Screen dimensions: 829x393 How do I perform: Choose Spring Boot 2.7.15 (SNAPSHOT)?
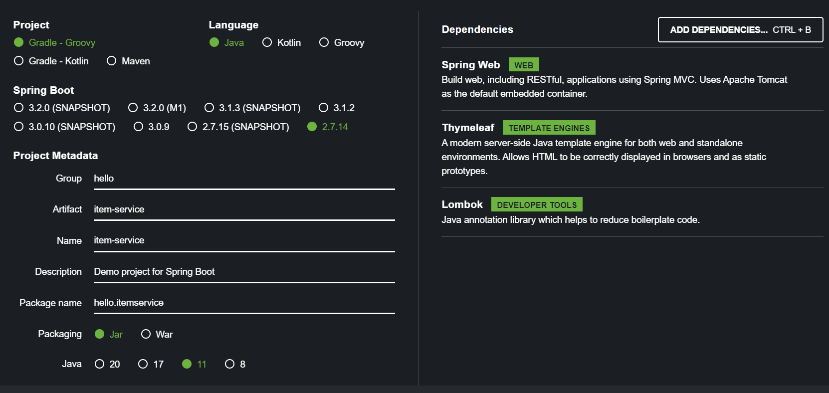[x=239, y=127]
